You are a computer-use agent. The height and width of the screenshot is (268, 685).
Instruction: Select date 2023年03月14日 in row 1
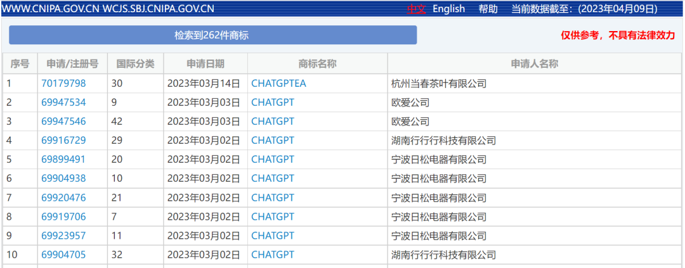point(204,84)
